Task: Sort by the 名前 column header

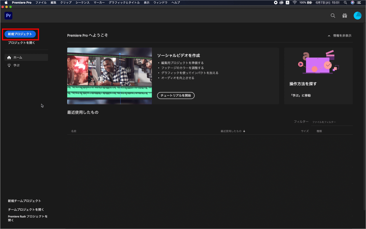Action: pyautogui.click(x=74, y=131)
